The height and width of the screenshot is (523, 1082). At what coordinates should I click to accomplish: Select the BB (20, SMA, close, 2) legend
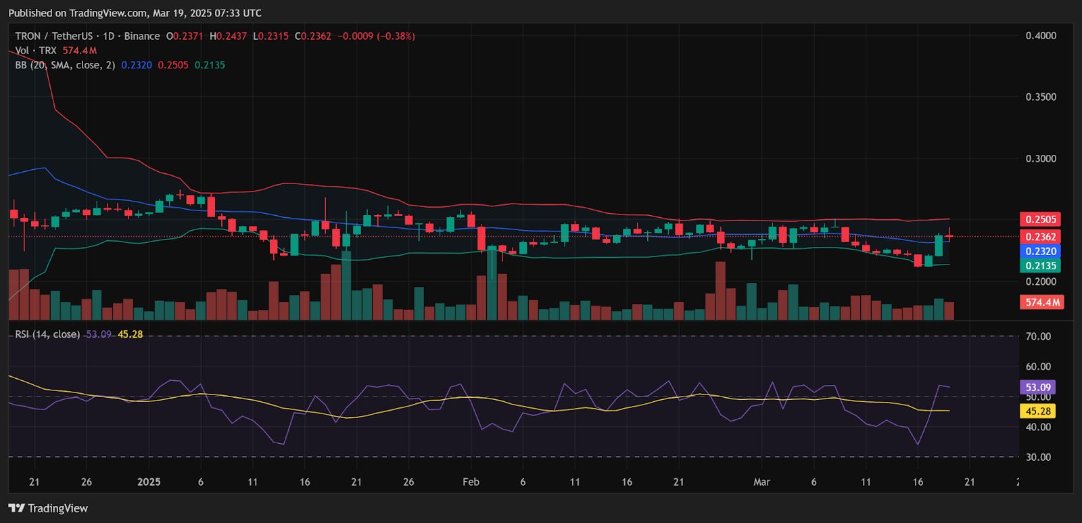pyautogui.click(x=65, y=65)
